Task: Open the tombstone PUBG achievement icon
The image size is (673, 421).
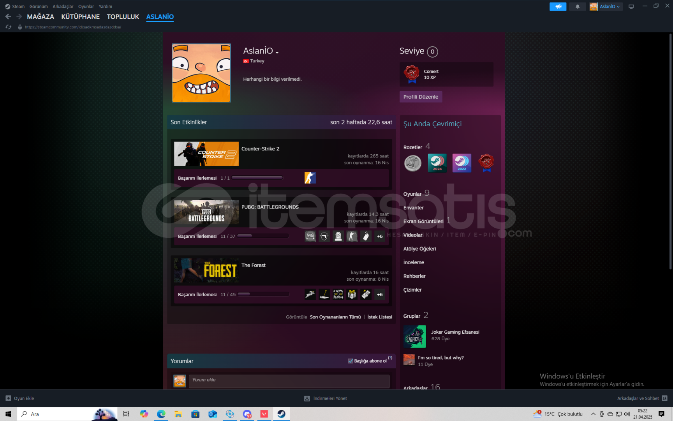Action: (338, 236)
